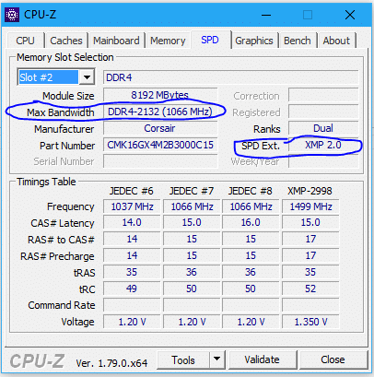Click the JEDEC #6 tRC value 49

click(132, 289)
